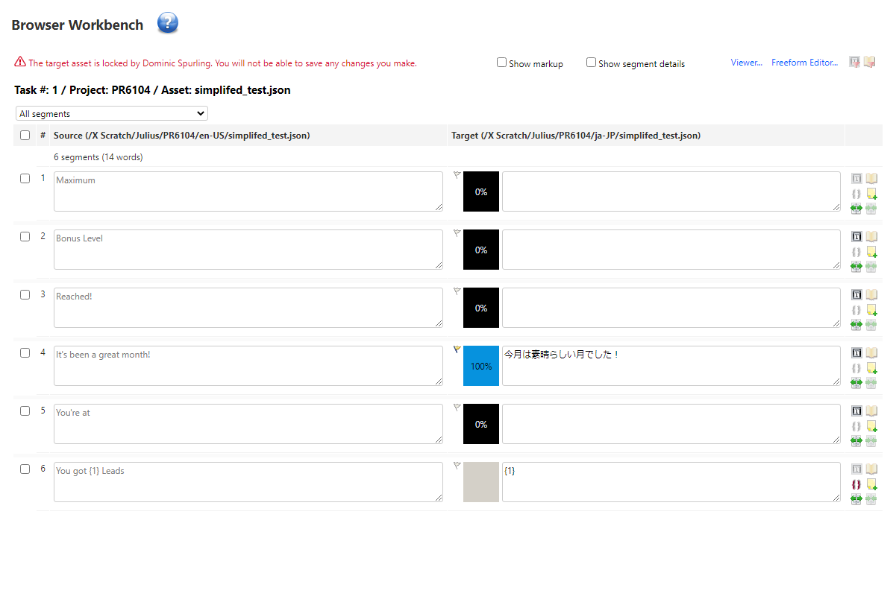Open the Freeform Editor... link
896x602 pixels.
click(805, 63)
